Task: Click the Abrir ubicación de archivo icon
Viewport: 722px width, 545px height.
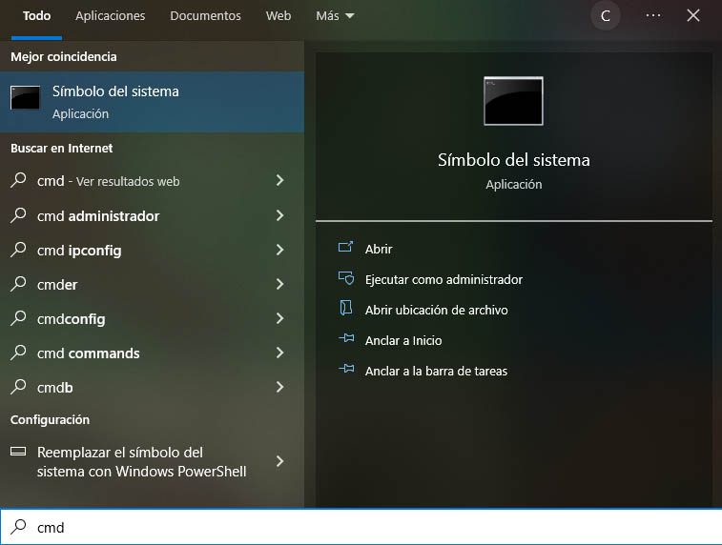Action: [345, 310]
